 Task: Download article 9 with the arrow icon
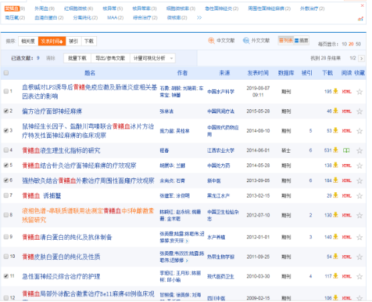(335, 236)
